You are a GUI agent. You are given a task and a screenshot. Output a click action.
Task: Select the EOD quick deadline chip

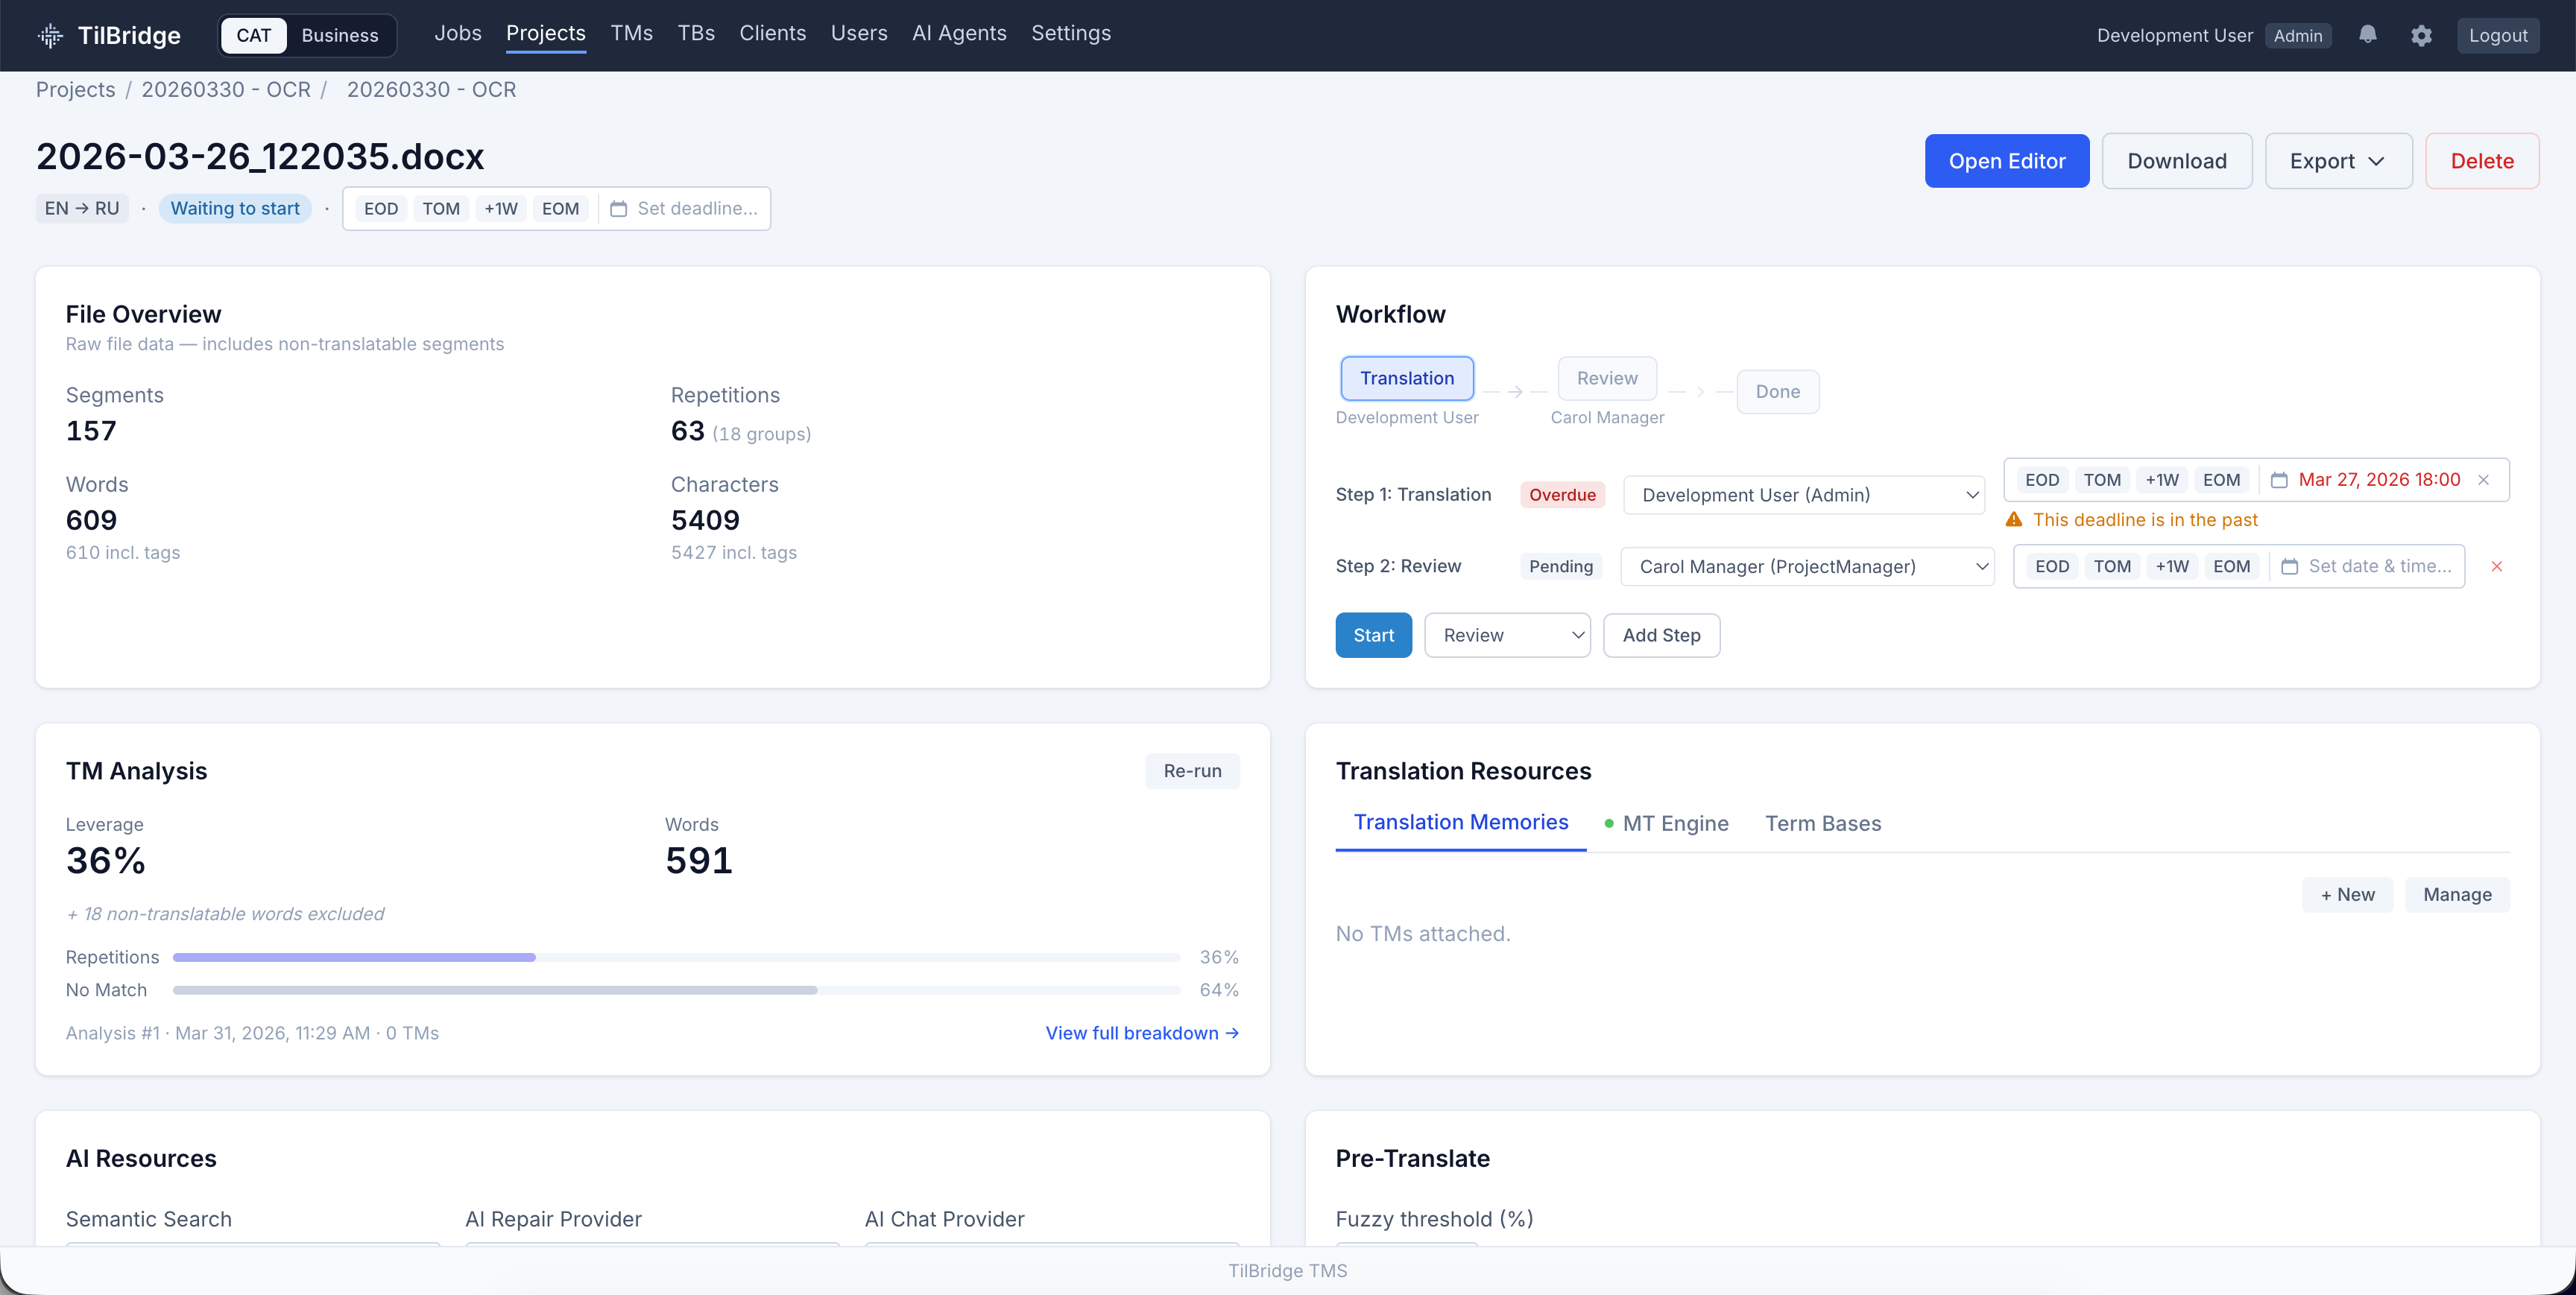click(380, 208)
